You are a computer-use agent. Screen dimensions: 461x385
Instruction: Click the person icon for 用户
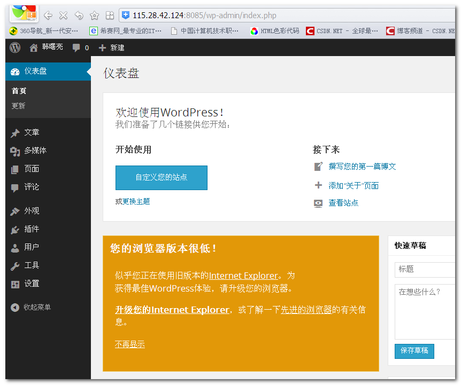[14, 248]
